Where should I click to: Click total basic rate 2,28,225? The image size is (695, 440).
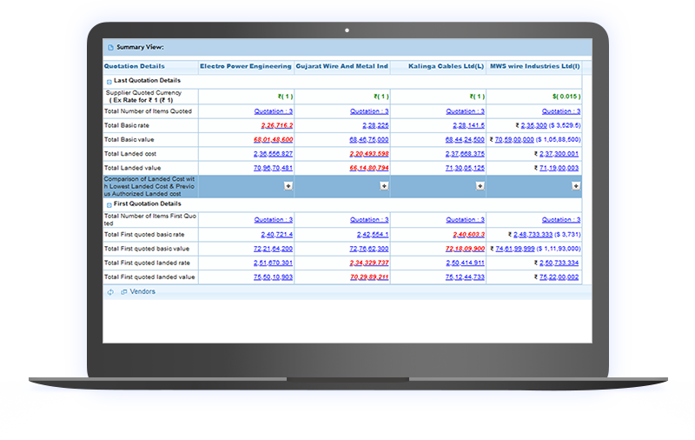(375, 125)
